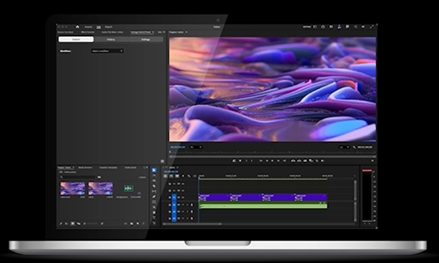
Task: Click the Project panel search field
Action: pos(77,177)
